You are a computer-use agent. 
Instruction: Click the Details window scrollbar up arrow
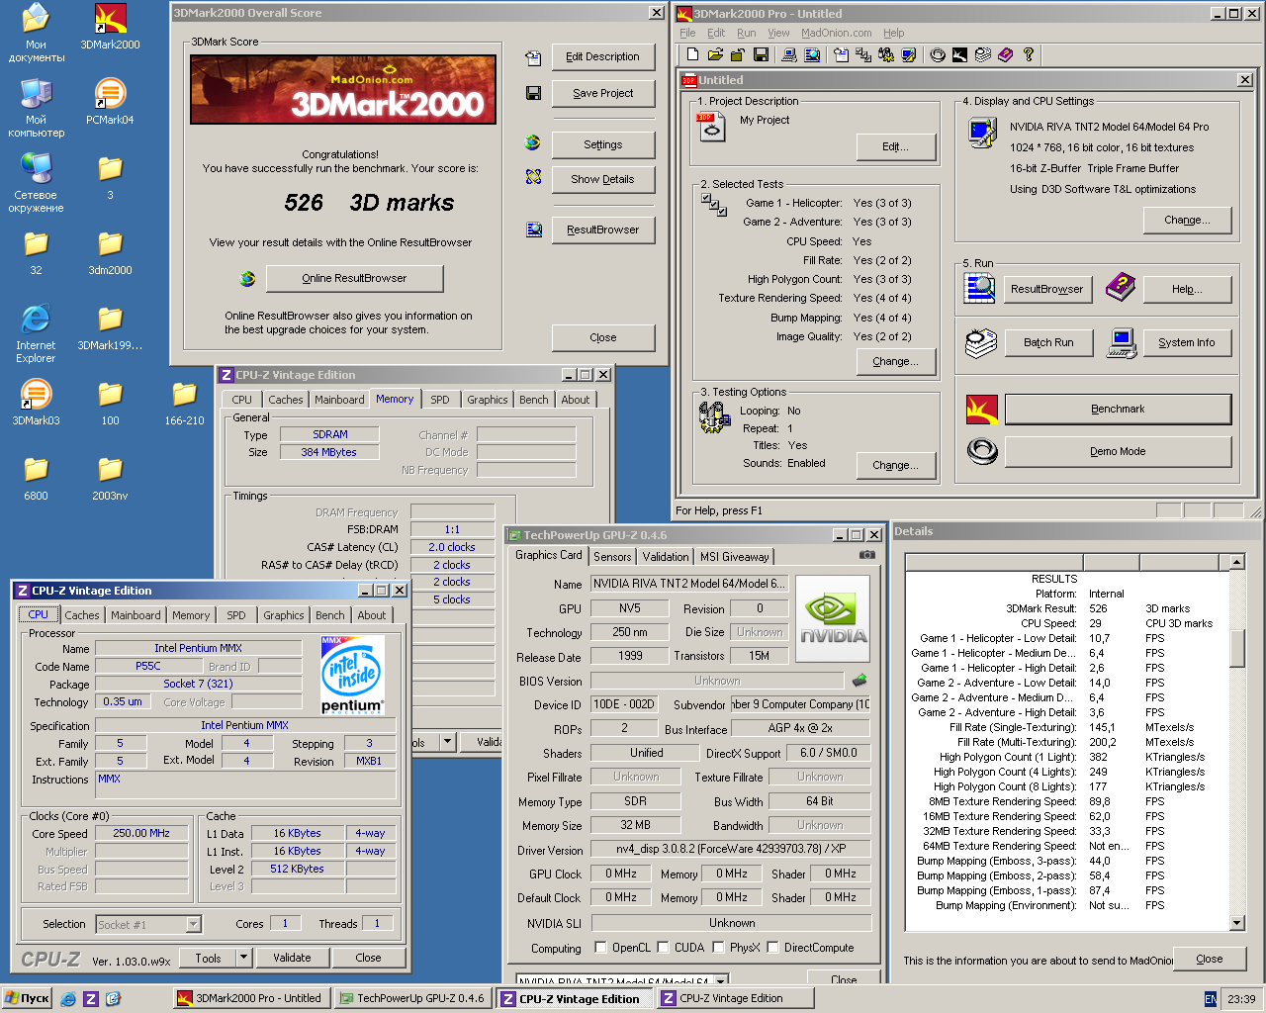1236,563
